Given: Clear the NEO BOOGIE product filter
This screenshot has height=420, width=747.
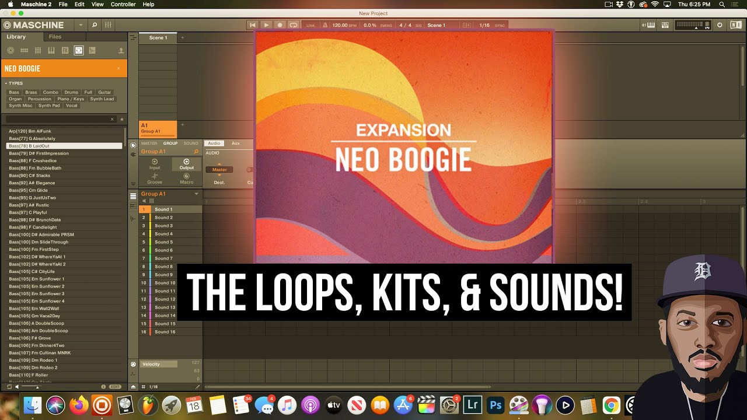Looking at the screenshot, I should [x=118, y=68].
